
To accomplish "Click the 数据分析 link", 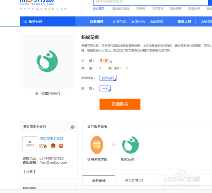I will 194,8.
